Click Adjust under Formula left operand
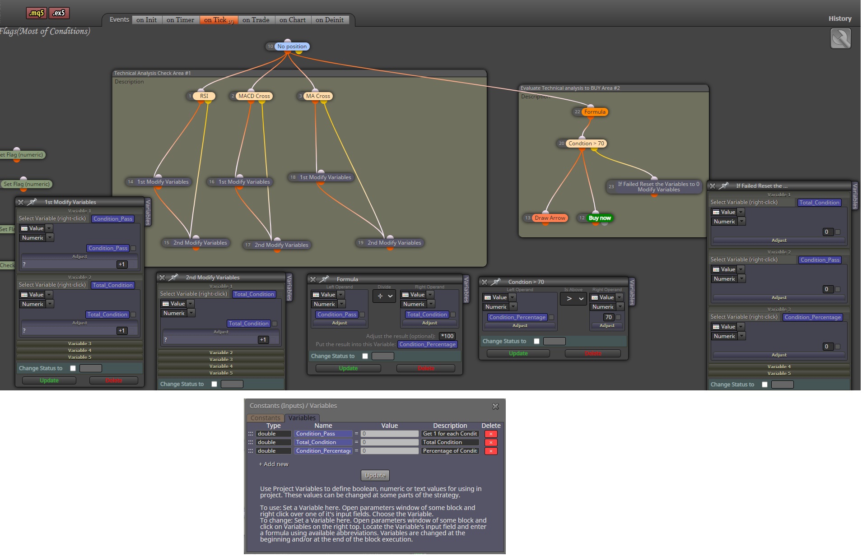867x556 pixels. click(340, 323)
